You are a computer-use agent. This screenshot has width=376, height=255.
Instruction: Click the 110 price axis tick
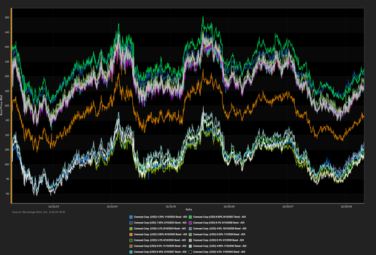coord(7,135)
